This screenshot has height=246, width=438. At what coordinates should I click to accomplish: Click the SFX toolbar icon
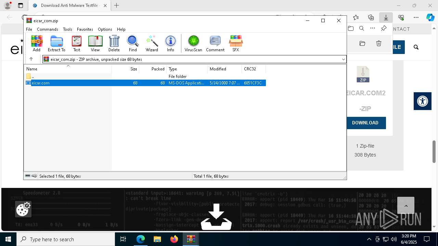click(x=236, y=43)
